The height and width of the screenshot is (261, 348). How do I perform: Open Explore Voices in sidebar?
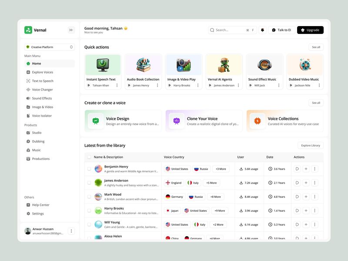point(50,72)
